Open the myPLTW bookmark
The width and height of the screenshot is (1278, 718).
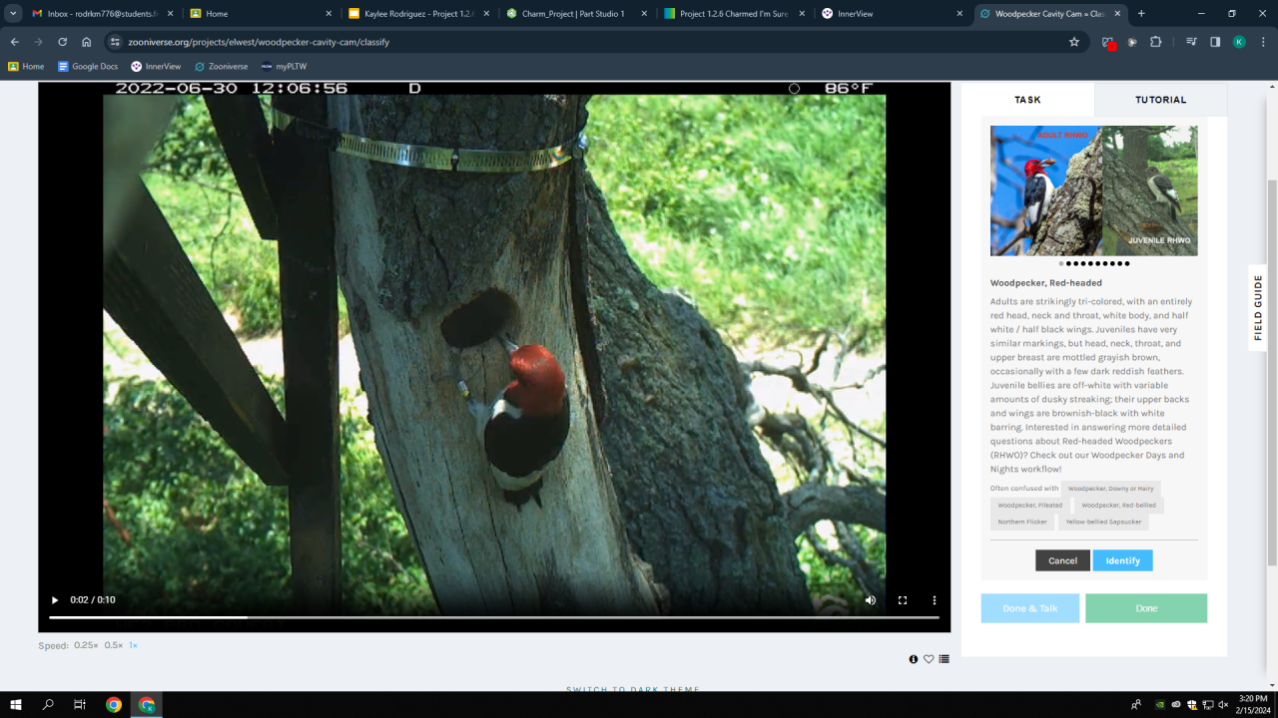tap(284, 67)
